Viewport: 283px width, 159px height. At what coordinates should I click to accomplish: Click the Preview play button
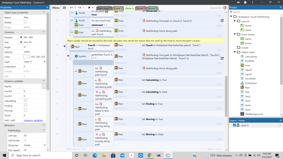coord(89,7)
